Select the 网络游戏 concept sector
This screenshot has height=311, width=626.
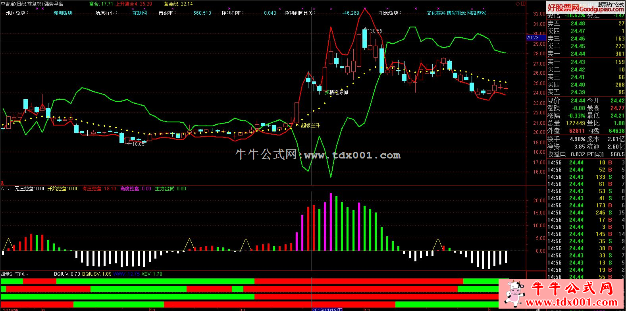point(476,13)
